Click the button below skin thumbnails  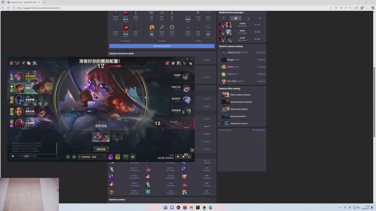point(101,149)
